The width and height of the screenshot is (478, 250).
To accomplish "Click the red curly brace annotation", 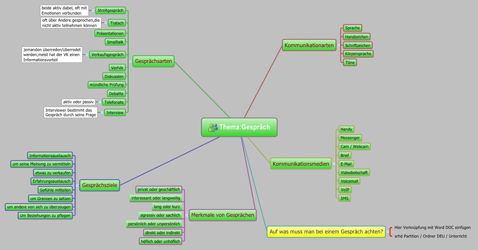I will coord(390,232).
